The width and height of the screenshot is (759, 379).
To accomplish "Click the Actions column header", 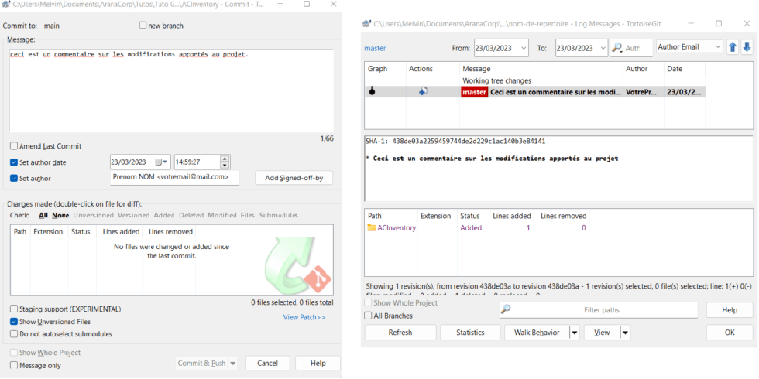I will tap(421, 69).
